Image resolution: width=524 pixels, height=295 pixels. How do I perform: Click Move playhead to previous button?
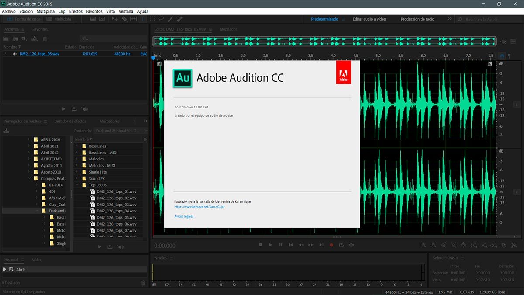click(291, 245)
